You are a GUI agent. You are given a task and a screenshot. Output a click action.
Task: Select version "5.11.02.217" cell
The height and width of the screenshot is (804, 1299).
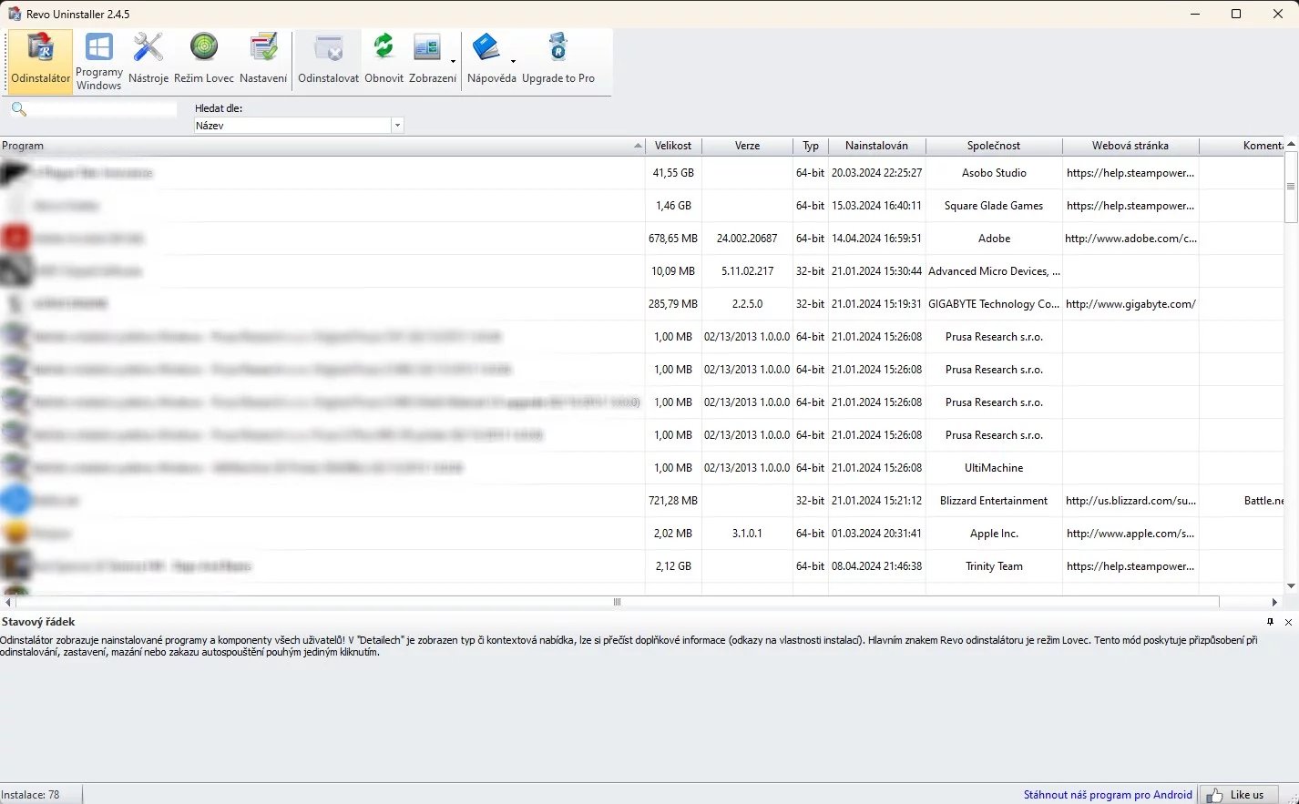(747, 271)
